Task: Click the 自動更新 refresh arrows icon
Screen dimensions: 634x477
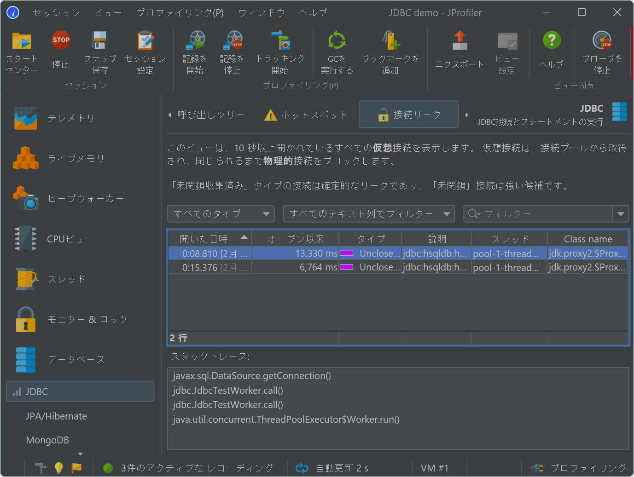Action: (x=302, y=468)
